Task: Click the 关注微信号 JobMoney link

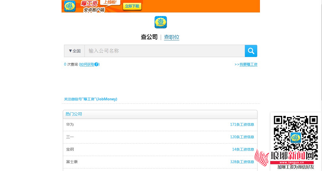Action: click(91, 99)
